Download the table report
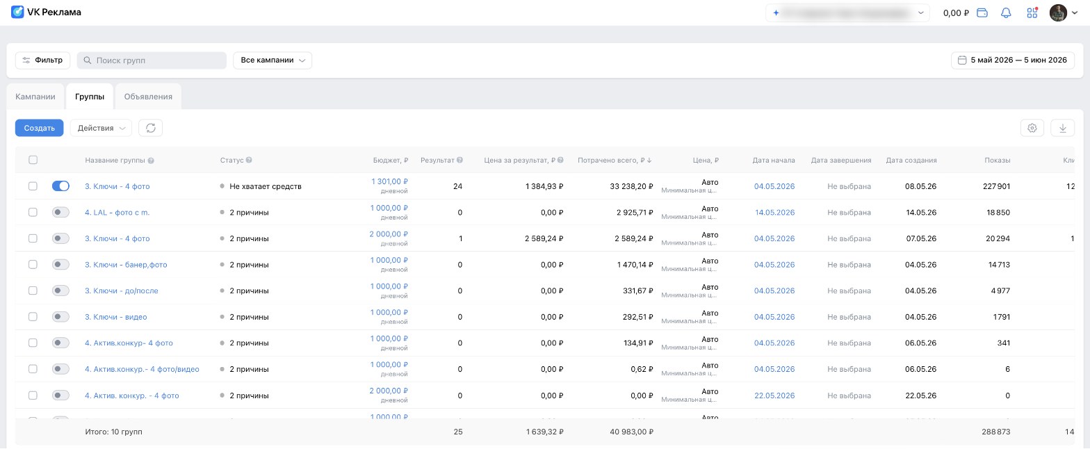 (1062, 128)
